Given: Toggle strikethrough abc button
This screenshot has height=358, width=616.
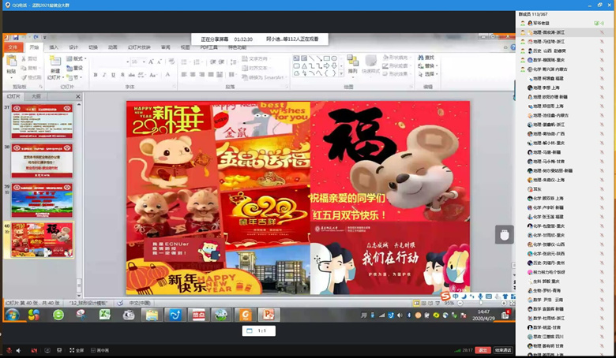Looking at the screenshot, I should click(x=132, y=74).
